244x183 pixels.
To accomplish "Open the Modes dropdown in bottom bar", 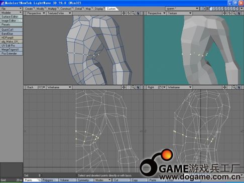I will (103, 180).
